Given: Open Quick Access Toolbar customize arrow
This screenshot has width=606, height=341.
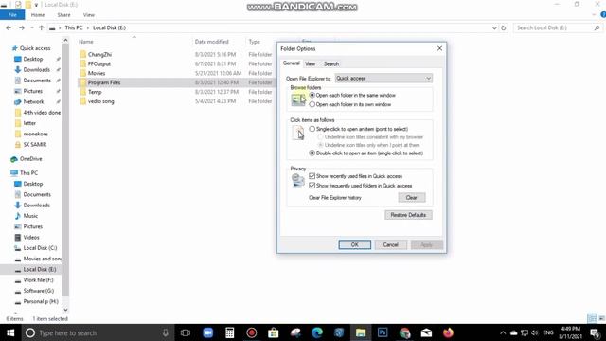Looking at the screenshot, I should [36, 5].
